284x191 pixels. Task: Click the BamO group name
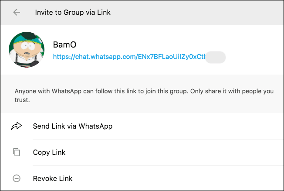(64, 44)
